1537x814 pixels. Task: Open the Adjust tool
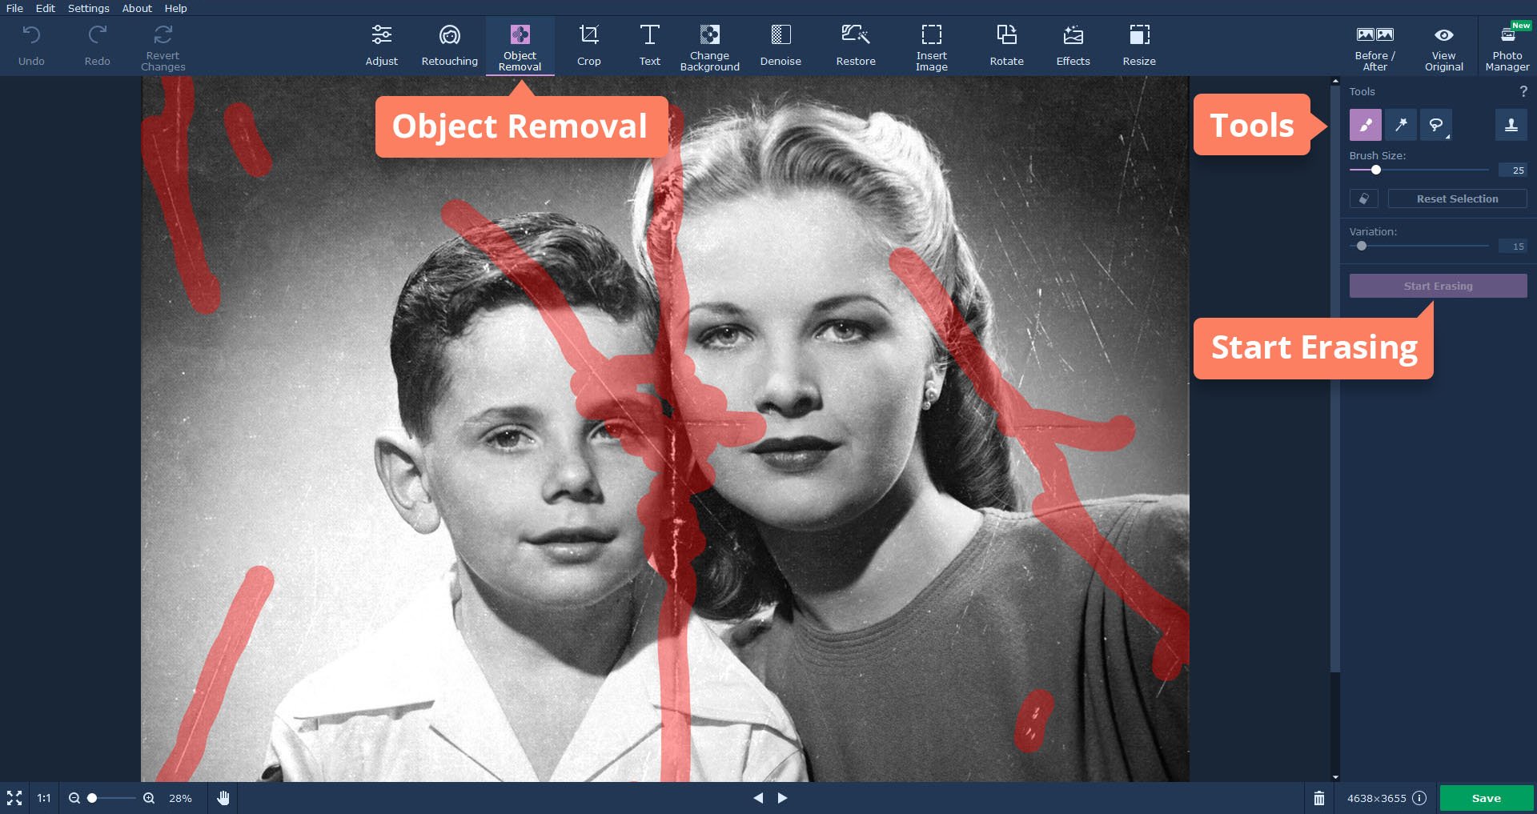click(382, 46)
